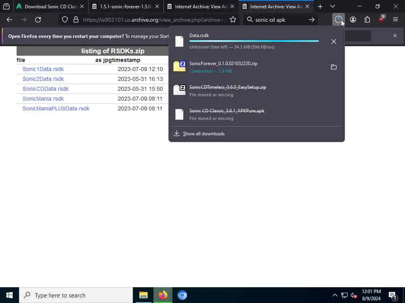Open a new tab with plus
This screenshot has height=303, width=405.
320,7
